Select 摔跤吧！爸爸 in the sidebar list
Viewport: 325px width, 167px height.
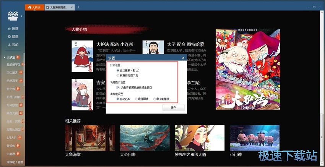point(15,162)
